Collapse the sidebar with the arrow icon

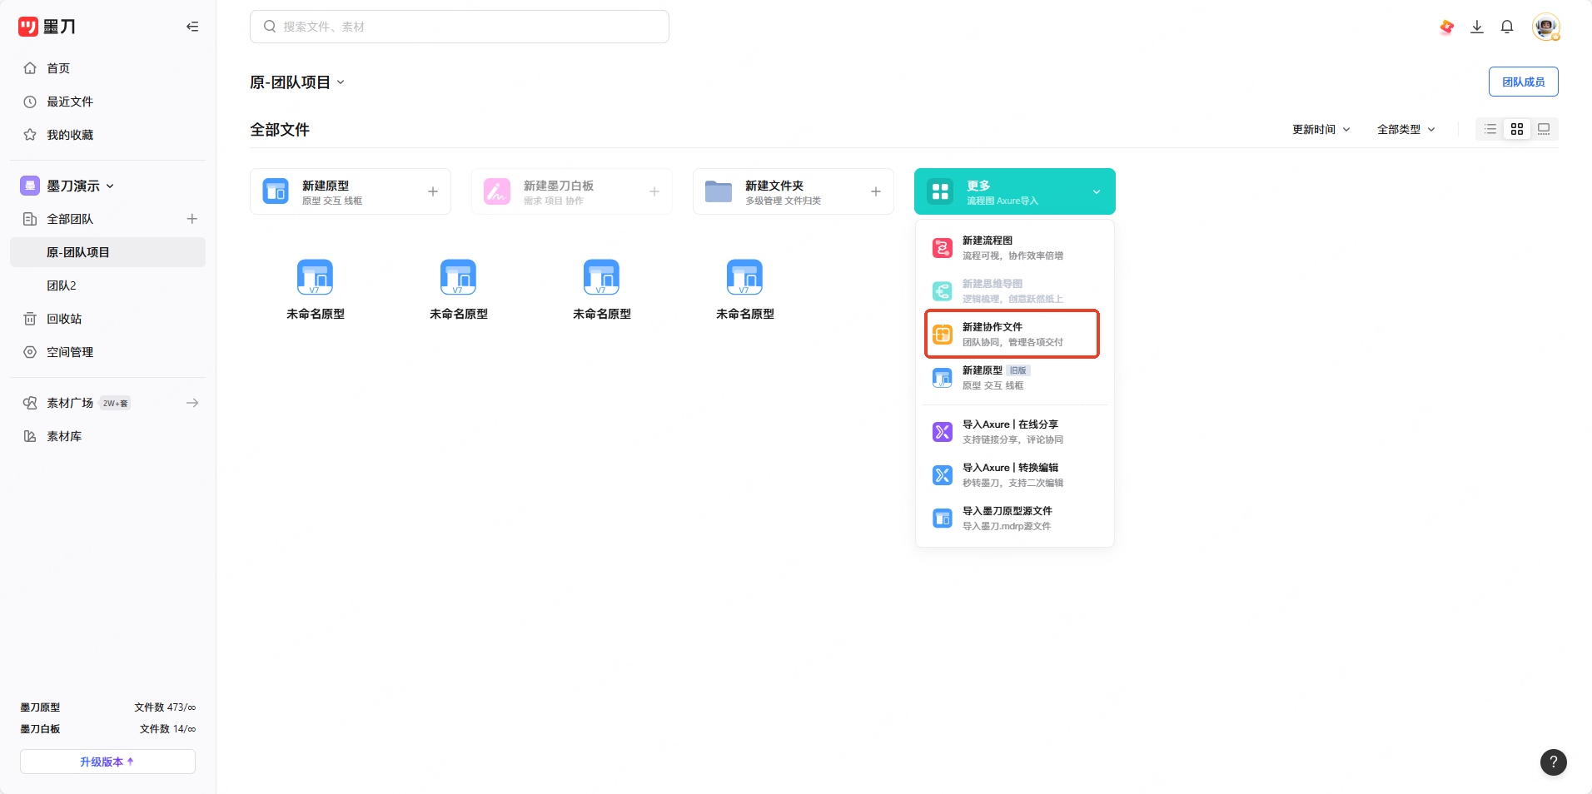(x=192, y=27)
